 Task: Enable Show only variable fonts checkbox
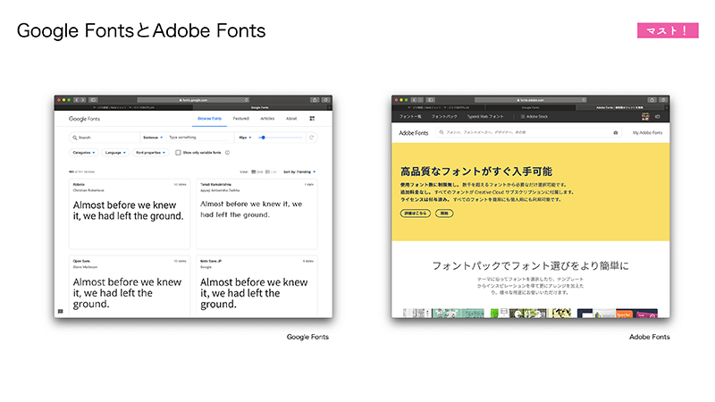pyautogui.click(x=179, y=153)
